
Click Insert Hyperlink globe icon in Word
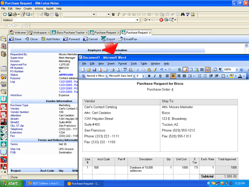coord(179,69)
